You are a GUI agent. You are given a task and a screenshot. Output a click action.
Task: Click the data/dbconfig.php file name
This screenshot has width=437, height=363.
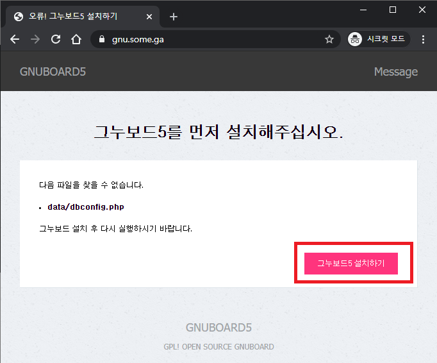coord(86,207)
